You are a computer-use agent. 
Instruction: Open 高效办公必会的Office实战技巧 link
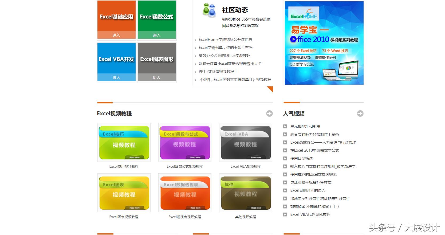tap(225, 56)
